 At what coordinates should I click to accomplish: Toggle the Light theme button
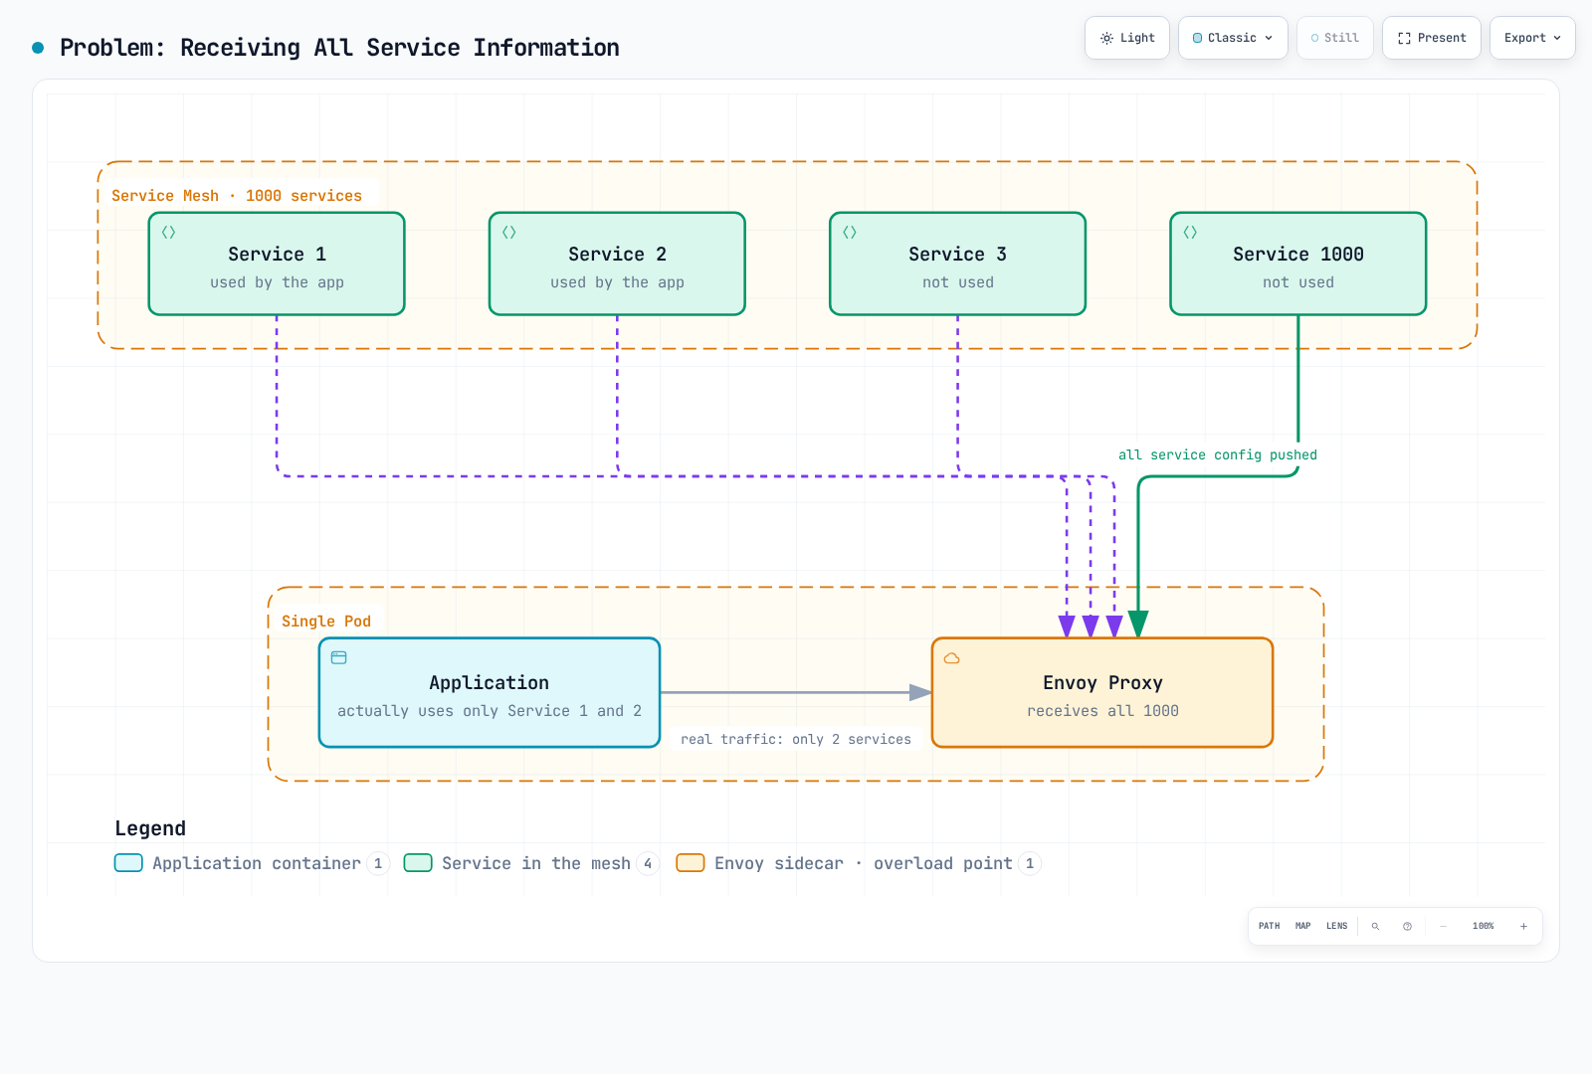[1127, 38]
